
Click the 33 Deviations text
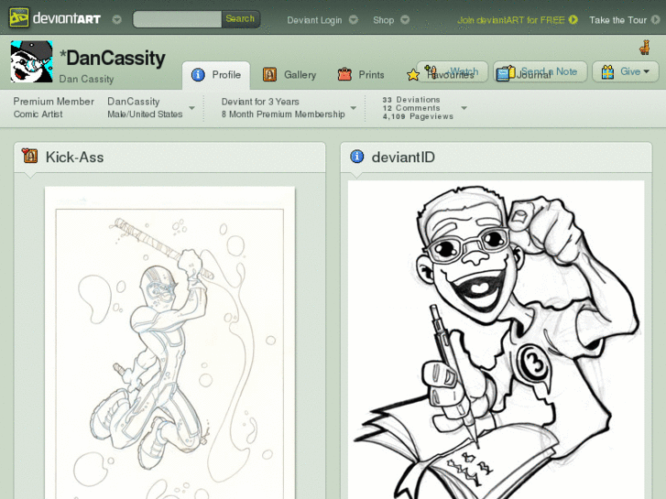tap(411, 100)
